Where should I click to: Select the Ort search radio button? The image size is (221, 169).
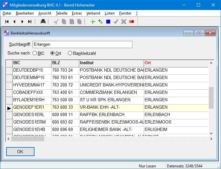tap(52, 53)
